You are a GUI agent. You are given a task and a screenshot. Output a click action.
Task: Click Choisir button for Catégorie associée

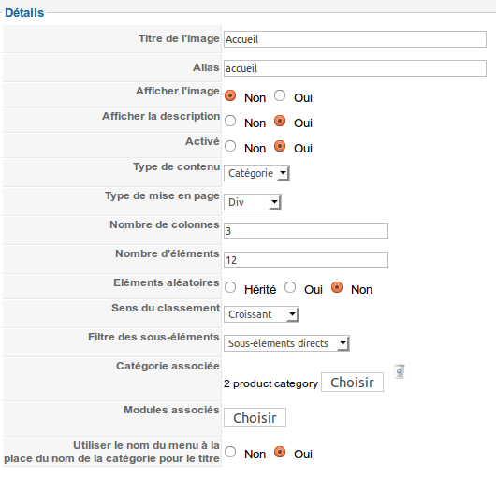(x=352, y=383)
